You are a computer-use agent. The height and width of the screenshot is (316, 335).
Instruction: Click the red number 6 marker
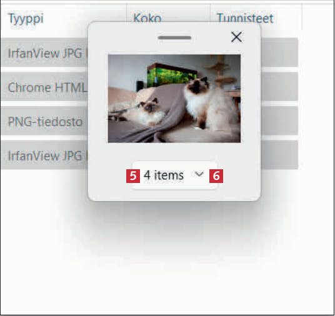pyautogui.click(x=216, y=176)
